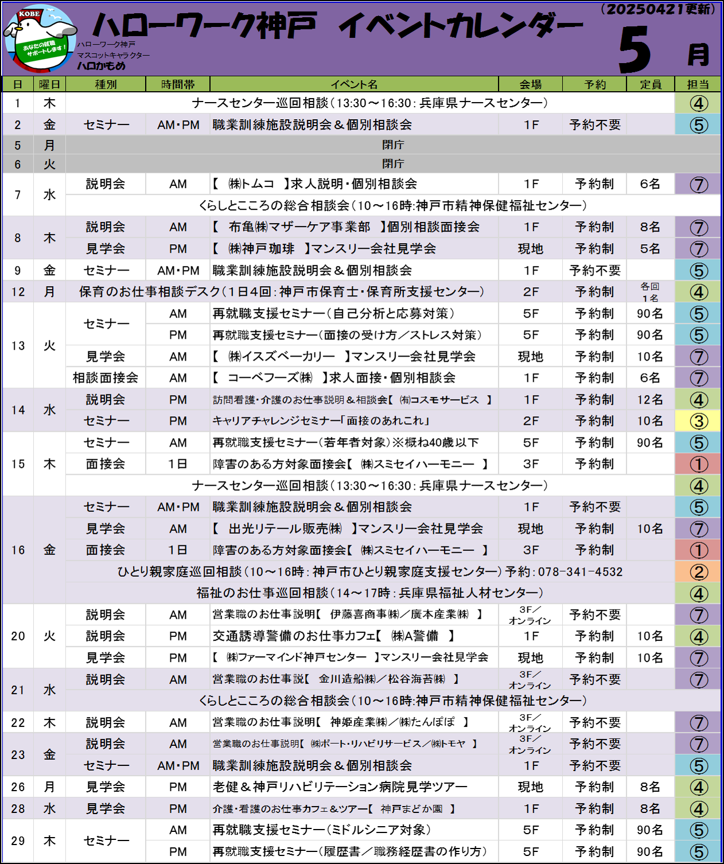The image size is (724, 864).
Task: Select ㈱イスズベーカリー マンスリー会社見学会 event
Action: (x=344, y=357)
